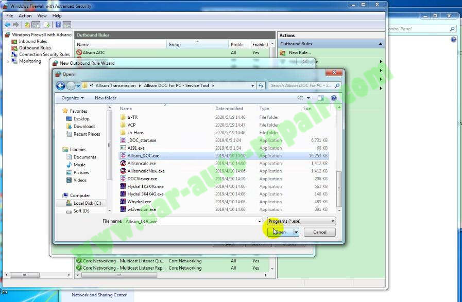Click the search magnifier in Open dialog
Screen dimensions: 462x302
(337, 85)
